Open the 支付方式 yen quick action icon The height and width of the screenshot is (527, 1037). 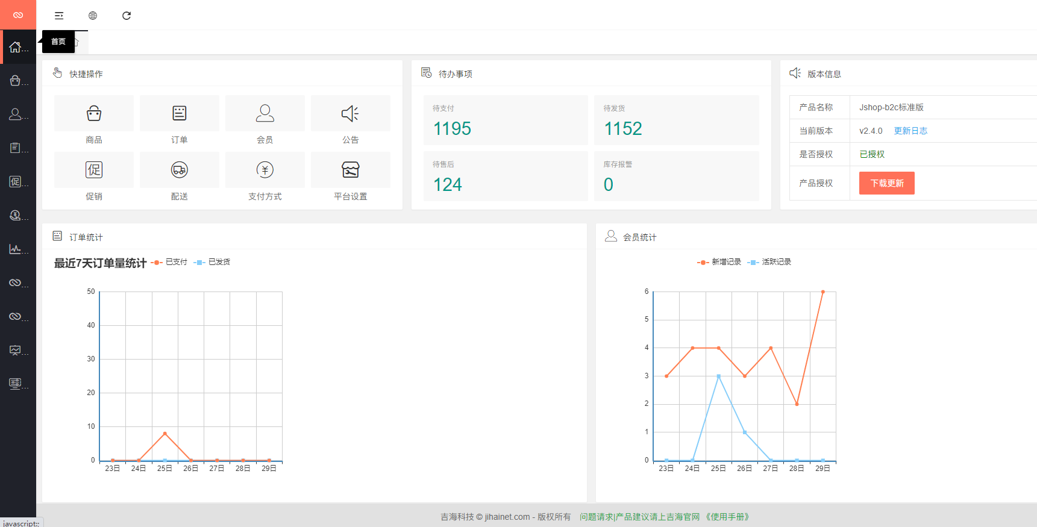[x=265, y=170]
